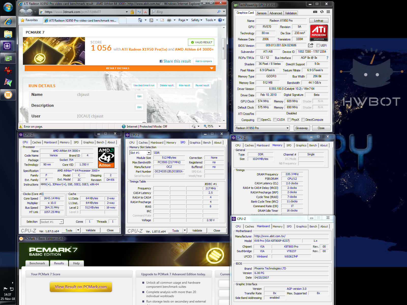
Task: Switch to the Results tab in PCMark 7
Action: point(59,263)
